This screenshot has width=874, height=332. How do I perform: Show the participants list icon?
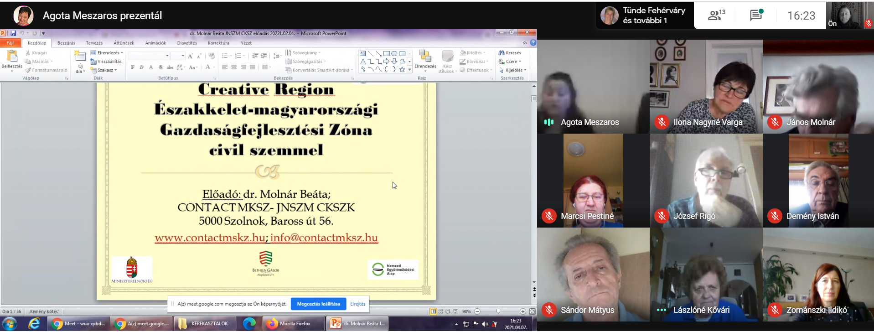tap(716, 16)
